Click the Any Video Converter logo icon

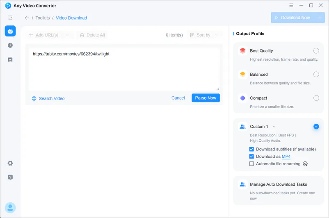coord(8,6)
